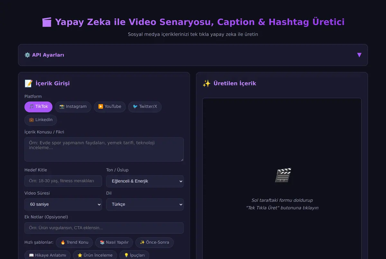Click the "Hızlı şablonlar:" label
Viewport: 386px width, 259px height.
(x=39, y=242)
